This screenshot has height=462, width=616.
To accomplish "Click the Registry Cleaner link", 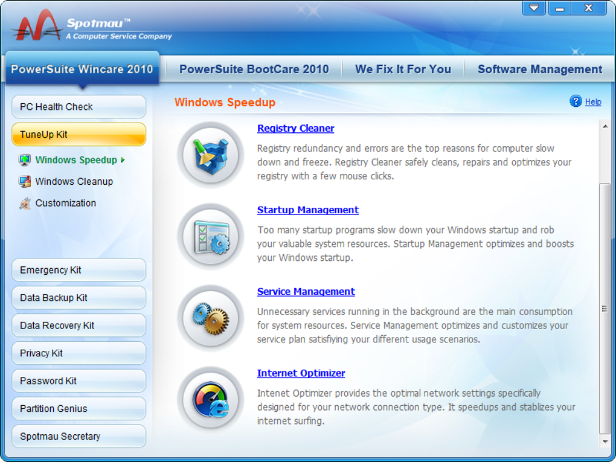I will click(295, 129).
